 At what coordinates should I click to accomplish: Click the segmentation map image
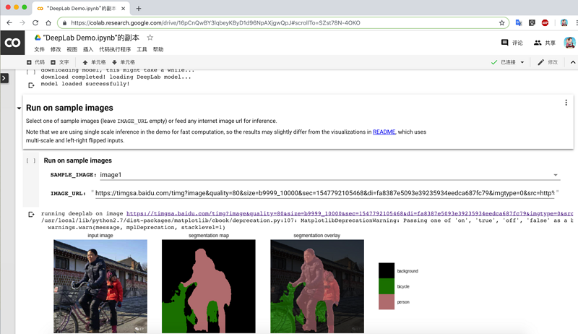point(209,286)
